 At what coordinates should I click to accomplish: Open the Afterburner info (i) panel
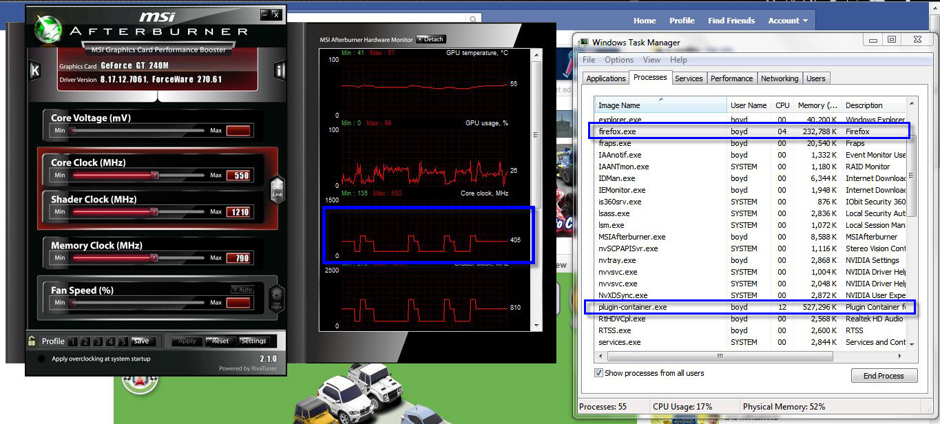(x=280, y=70)
